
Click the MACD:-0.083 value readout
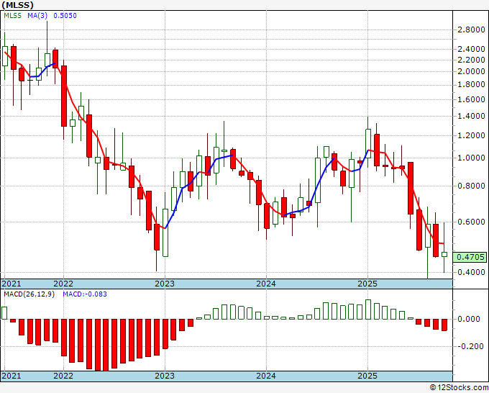(85, 294)
